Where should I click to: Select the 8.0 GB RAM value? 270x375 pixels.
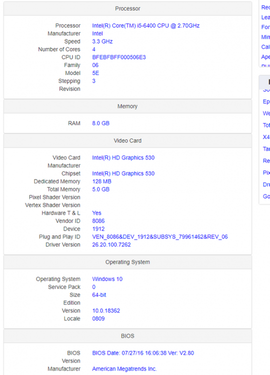(100, 123)
